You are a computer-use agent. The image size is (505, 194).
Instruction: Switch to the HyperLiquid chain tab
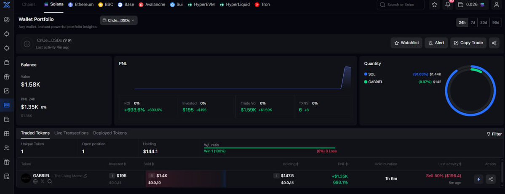click(x=235, y=5)
